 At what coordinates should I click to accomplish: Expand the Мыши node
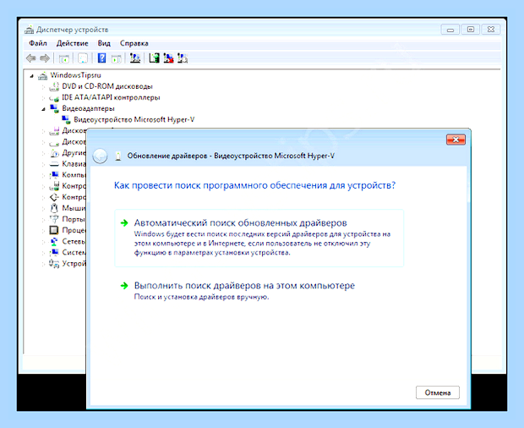point(43,208)
